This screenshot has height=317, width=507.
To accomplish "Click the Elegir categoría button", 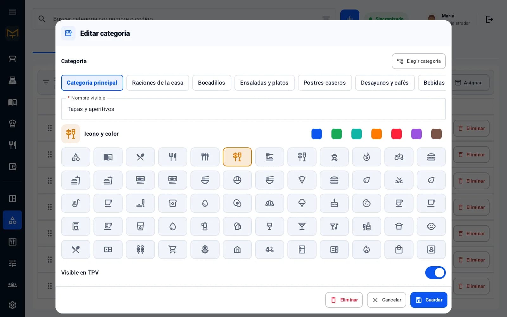I will pos(419,61).
